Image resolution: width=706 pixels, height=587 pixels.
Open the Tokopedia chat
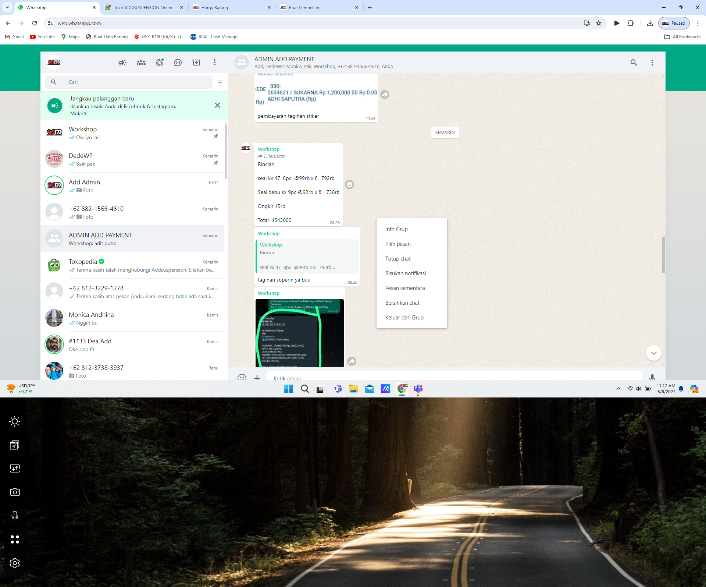click(x=132, y=265)
